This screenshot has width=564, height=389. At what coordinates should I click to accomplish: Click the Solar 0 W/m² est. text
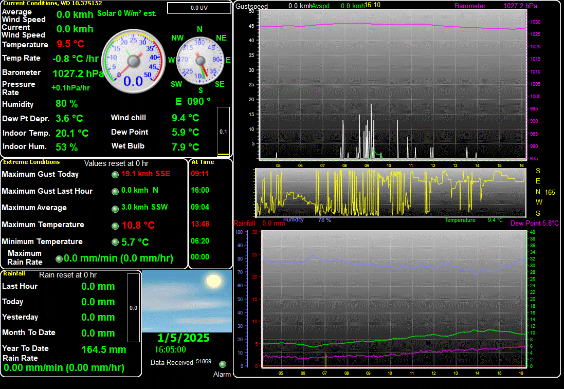(127, 14)
